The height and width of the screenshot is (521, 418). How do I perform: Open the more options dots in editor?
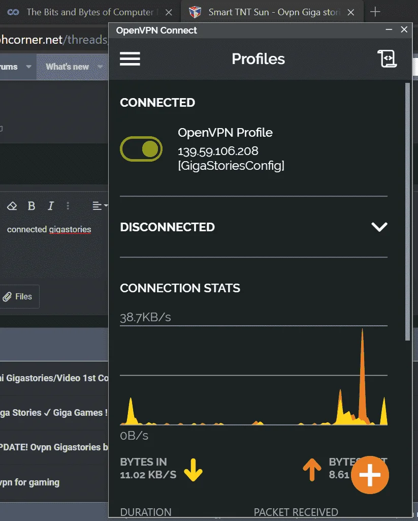coord(68,206)
